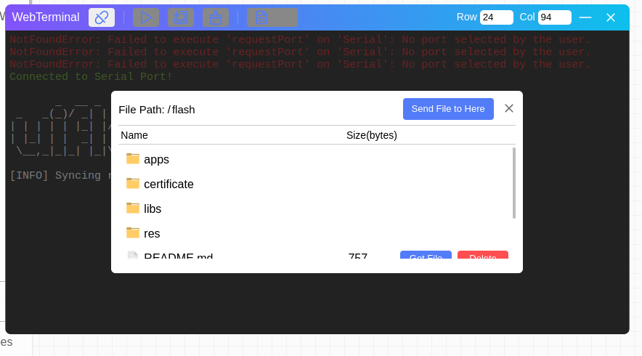Click the certificate folder icon

pyautogui.click(x=133, y=183)
